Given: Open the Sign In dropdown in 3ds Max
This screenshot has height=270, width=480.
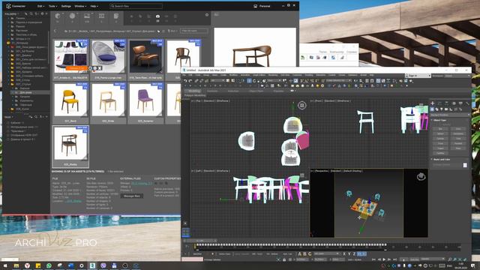Looking at the screenshot, I should click(x=418, y=75).
